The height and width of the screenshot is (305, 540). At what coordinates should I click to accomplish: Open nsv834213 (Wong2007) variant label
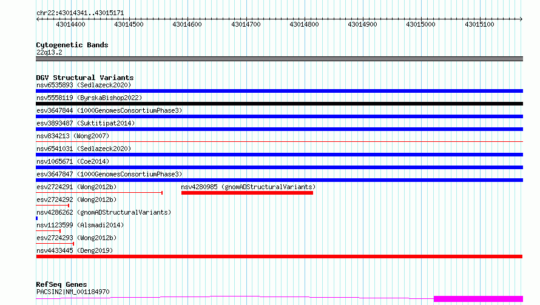click(73, 136)
